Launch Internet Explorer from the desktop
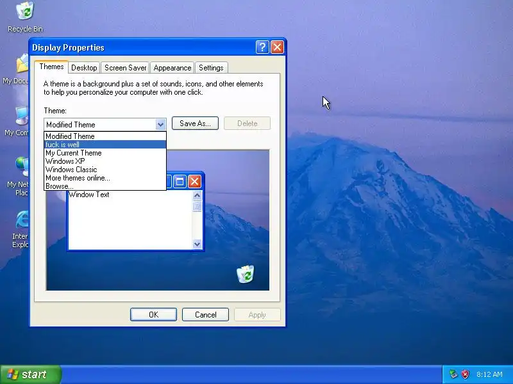The width and height of the screenshot is (513, 384). [21, 229]
